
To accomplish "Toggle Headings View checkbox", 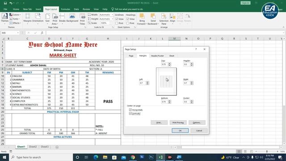I will point(128,19).
